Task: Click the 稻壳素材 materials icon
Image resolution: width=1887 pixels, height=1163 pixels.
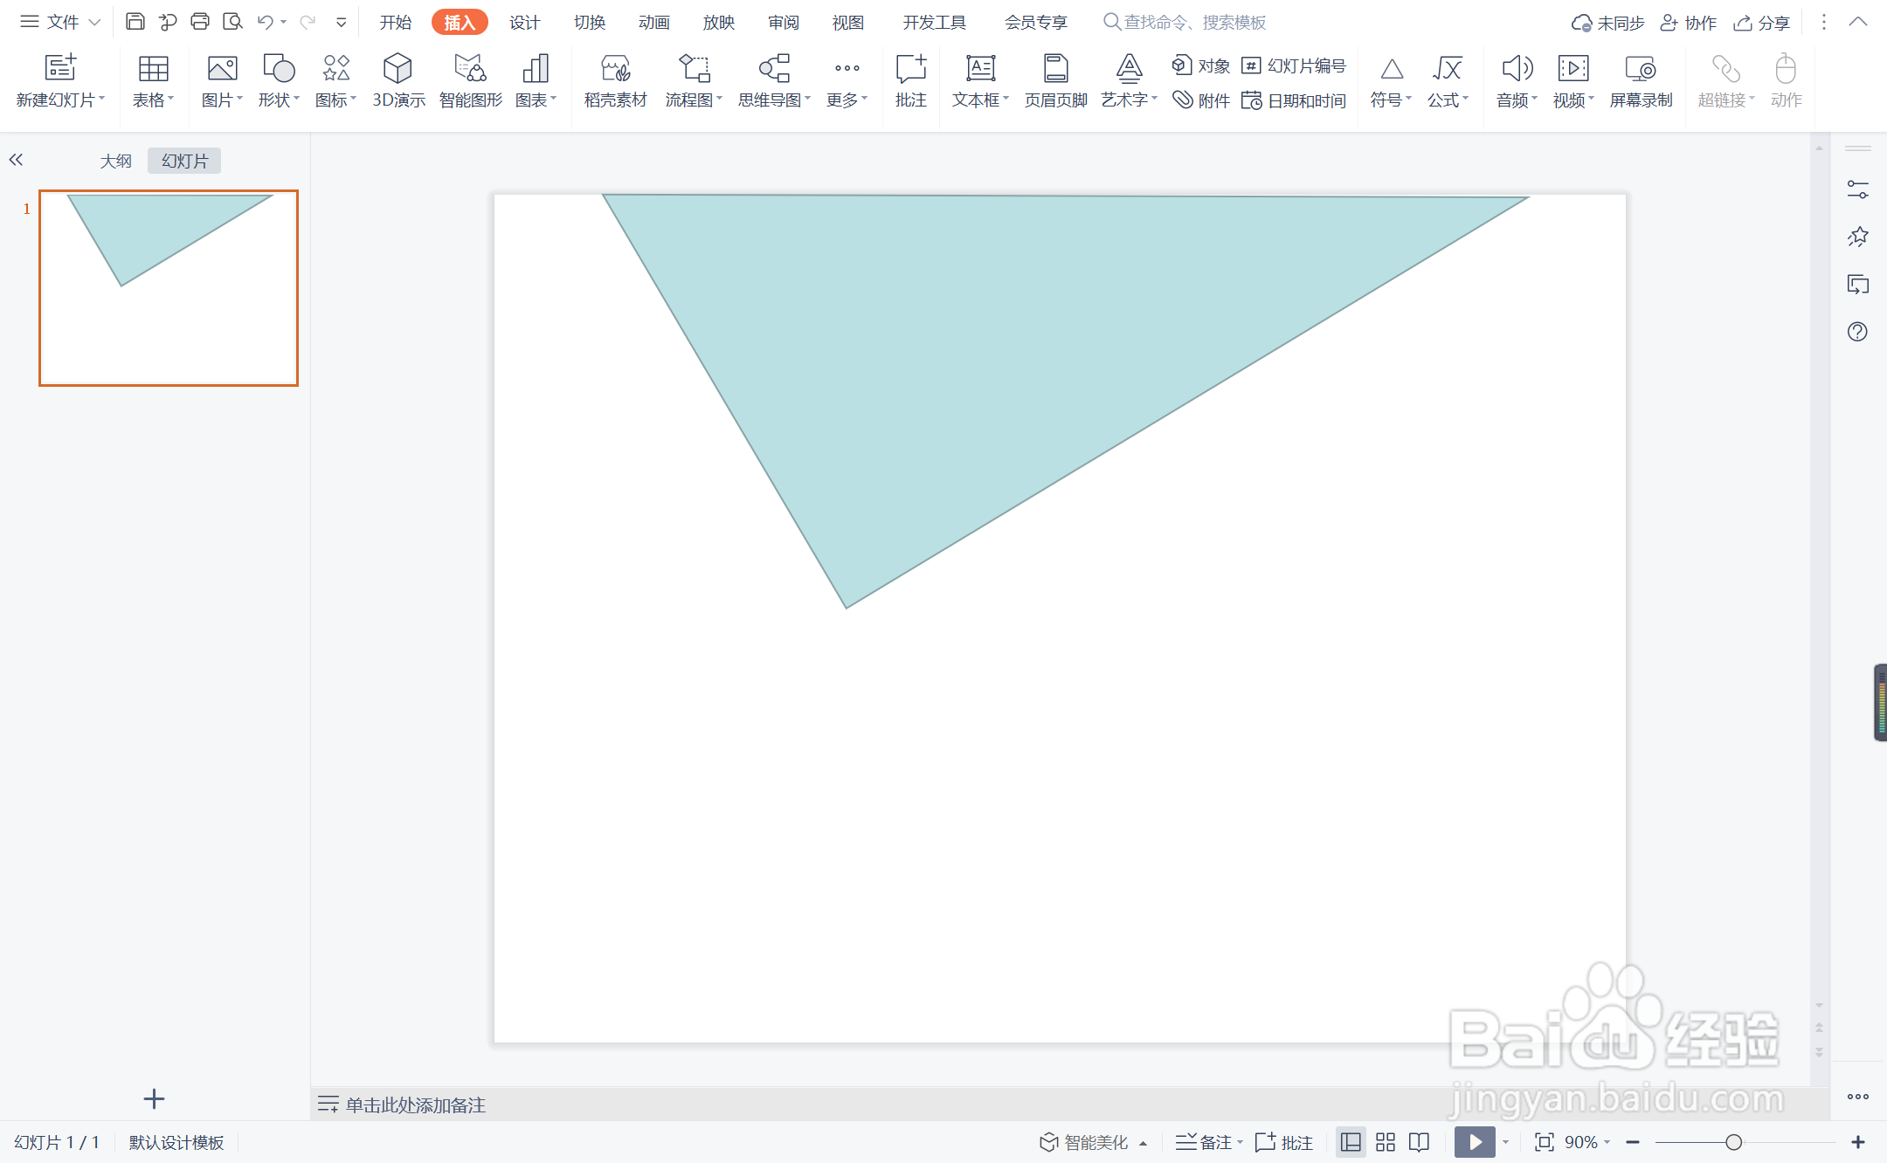Action: 615,68
